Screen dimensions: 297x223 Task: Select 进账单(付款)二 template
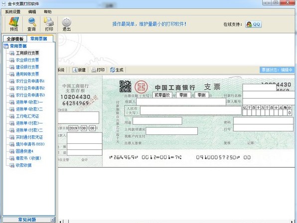[x=29, y=130]
